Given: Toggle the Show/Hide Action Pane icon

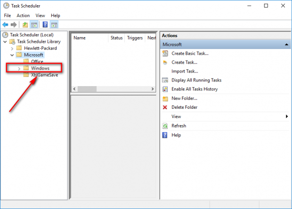Looking at the screenshot, I should click(54, 24).
